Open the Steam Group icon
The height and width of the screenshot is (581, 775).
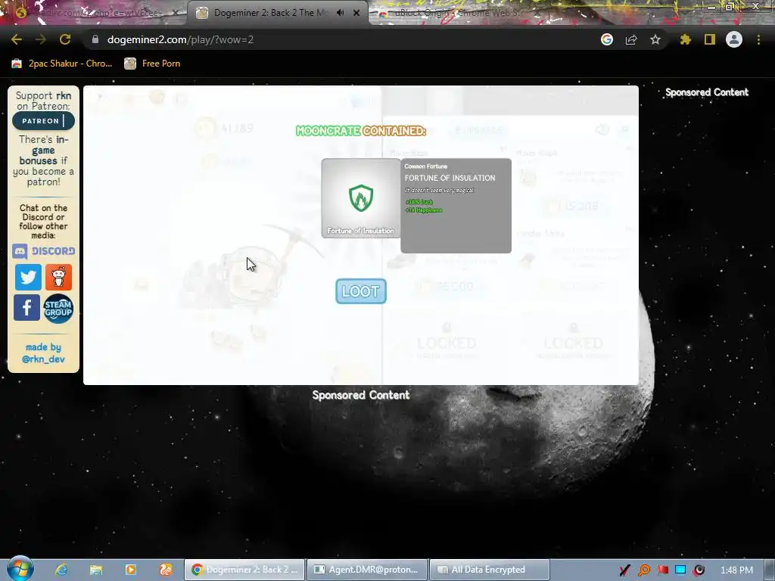(58, 309)
